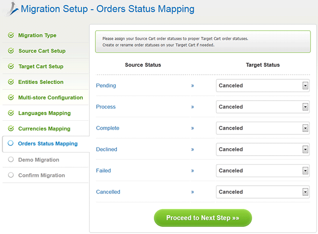Screen dimensions: 318x234
Task: Click the Source Status column header
Action: click(x=143, y=65)
